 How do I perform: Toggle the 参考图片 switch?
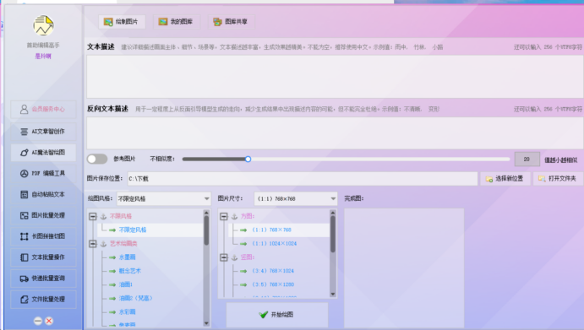[x=97, y=159]
